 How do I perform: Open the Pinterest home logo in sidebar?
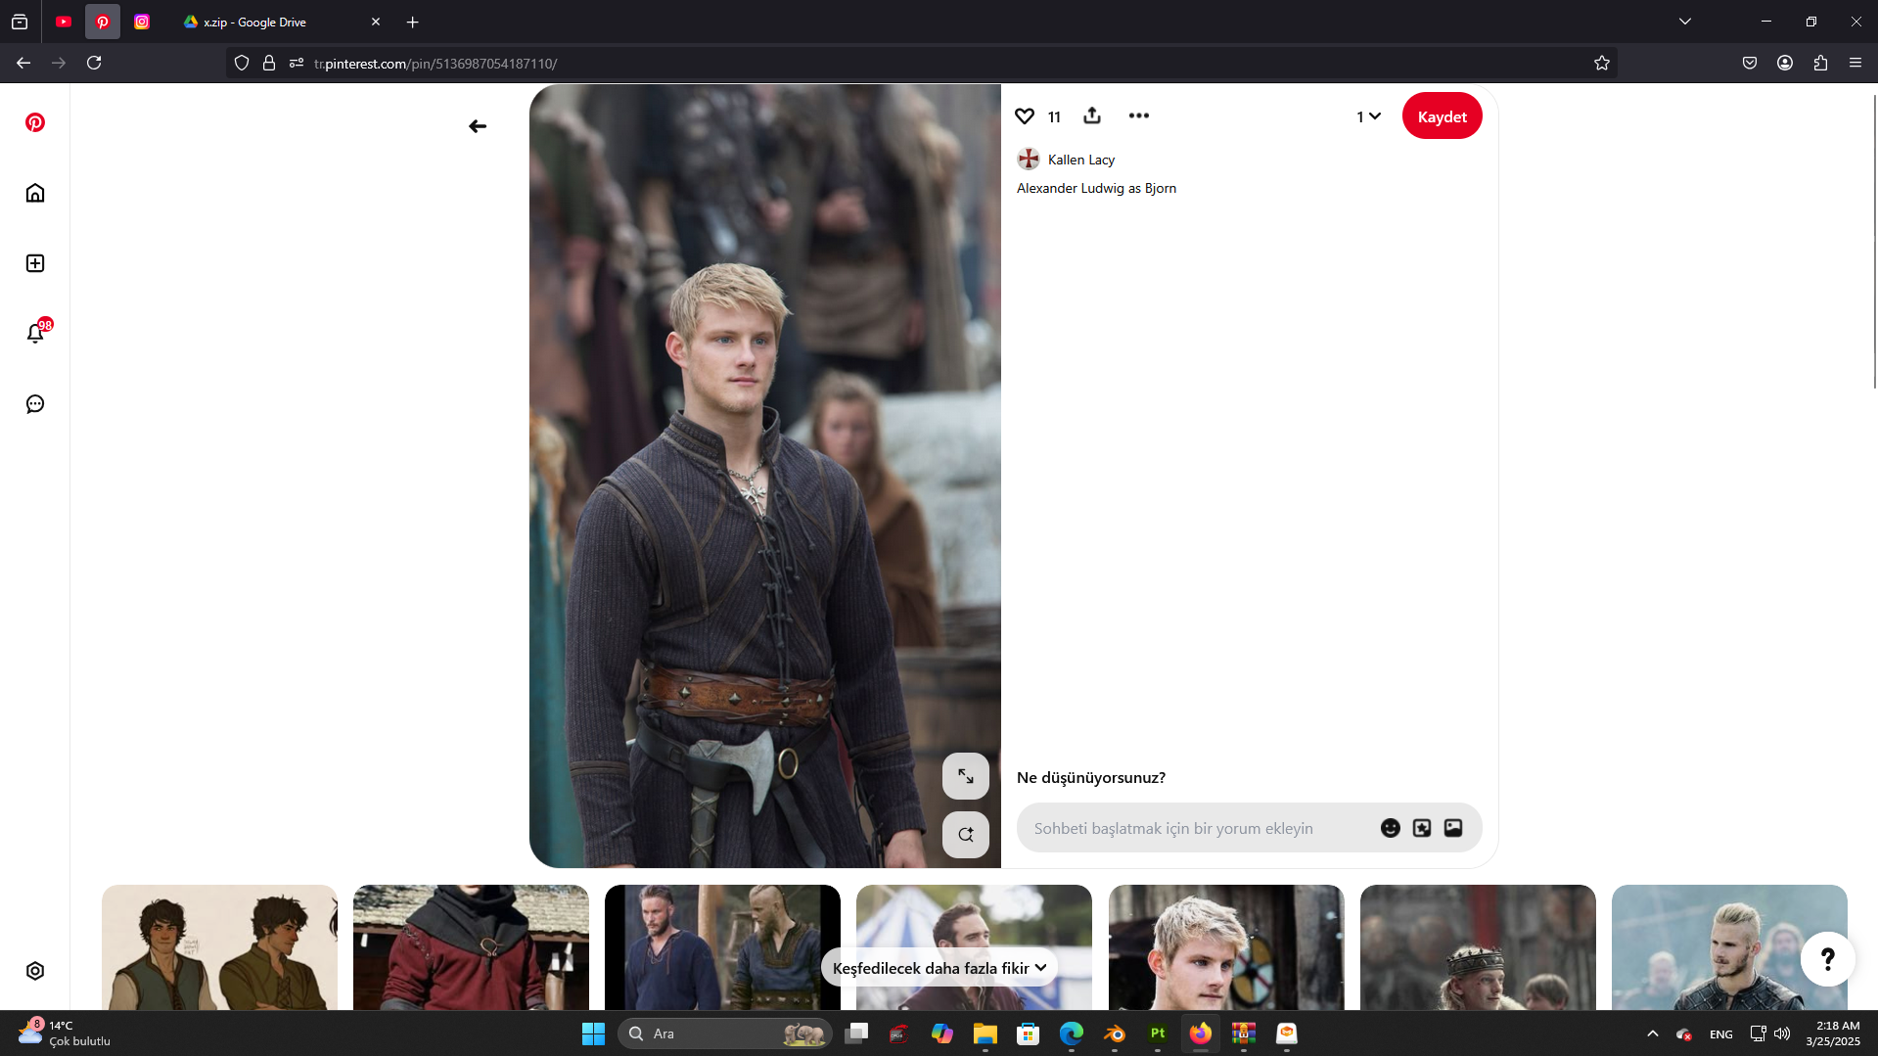pos(35,122)
